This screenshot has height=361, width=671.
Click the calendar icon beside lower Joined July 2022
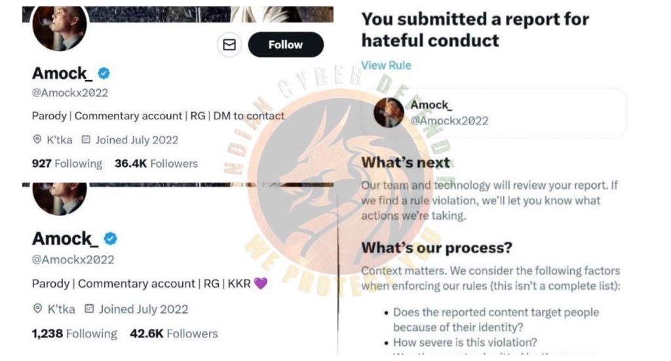pos(90,309)
